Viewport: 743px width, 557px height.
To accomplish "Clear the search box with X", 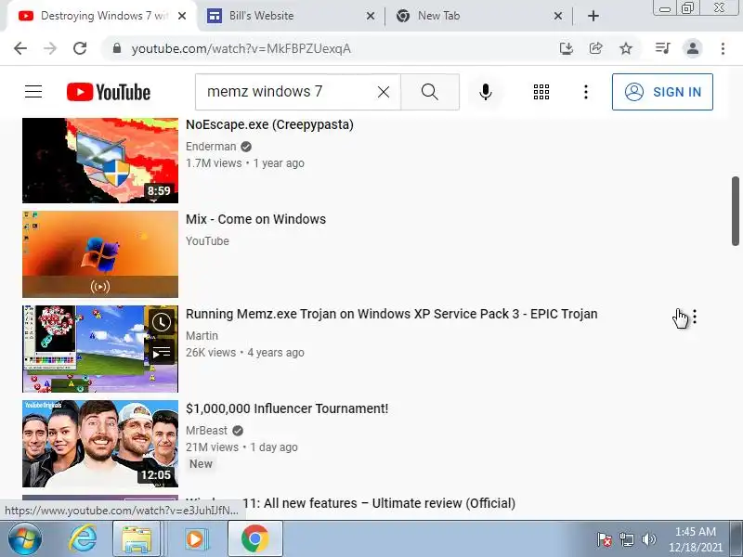I will 384,92.
